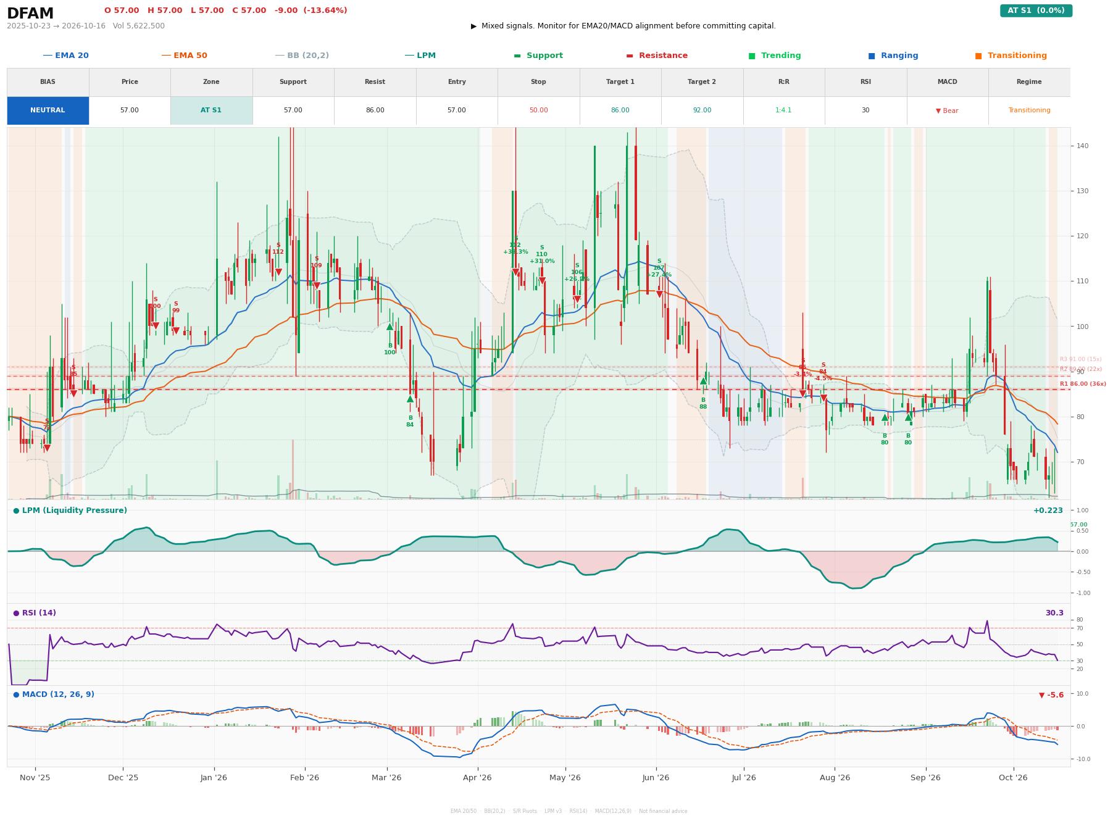1113x821 pixels.
Task: Click the blue NEUTRAL bias cell
Action: (48, 110)
